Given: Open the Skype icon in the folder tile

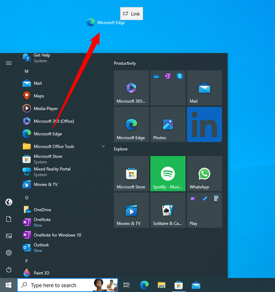Looking at the screenshot, I should pyautogui.click(x=180, y=76).
